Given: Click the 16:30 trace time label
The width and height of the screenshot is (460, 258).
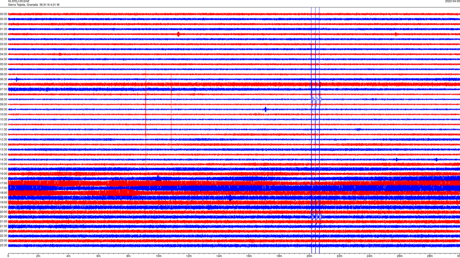Looking at the screenshot, I should [x=3, y=178].
